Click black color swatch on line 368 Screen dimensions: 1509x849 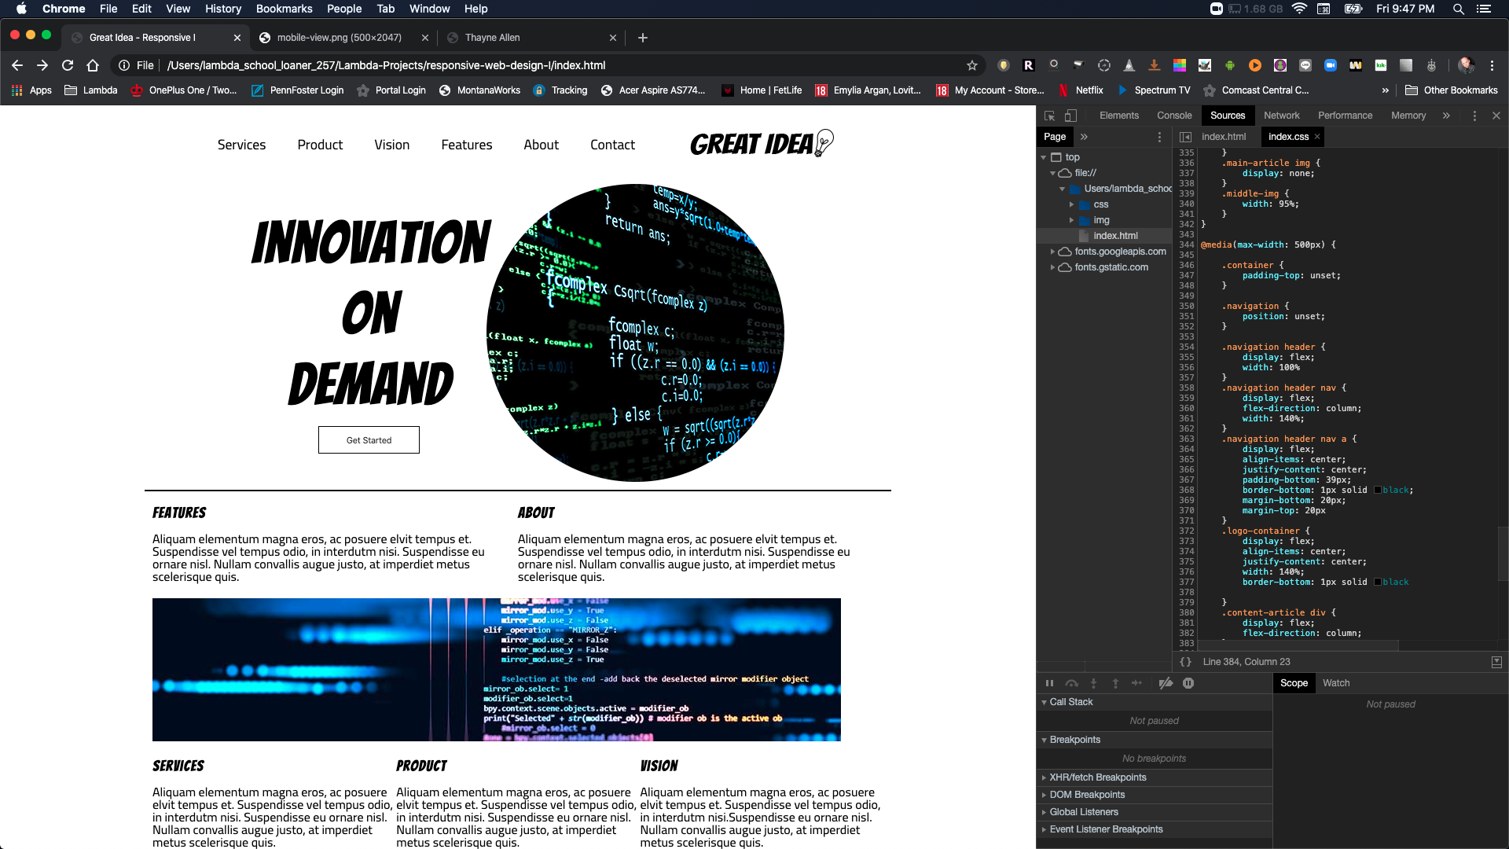(x=1378, y=491)
